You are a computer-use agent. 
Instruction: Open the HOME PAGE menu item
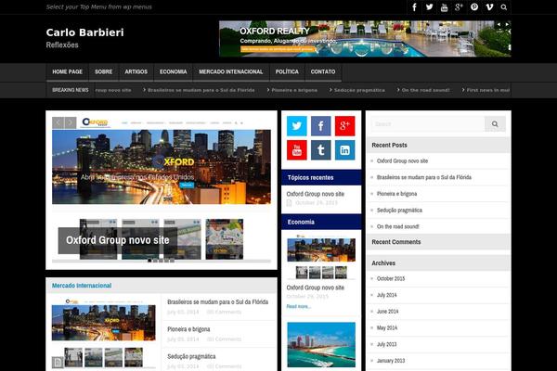[67, 72]
